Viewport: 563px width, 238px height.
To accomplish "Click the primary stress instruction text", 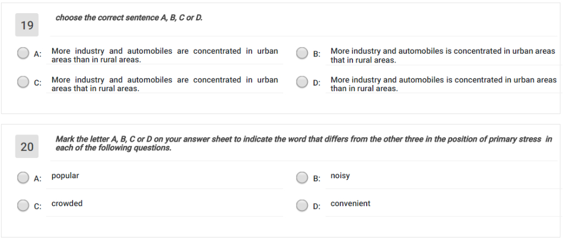I will (303, 143).
